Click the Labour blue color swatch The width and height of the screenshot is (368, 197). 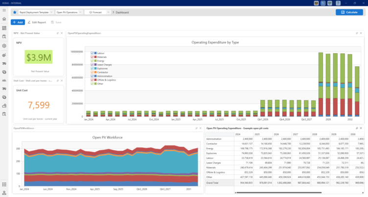95,53
